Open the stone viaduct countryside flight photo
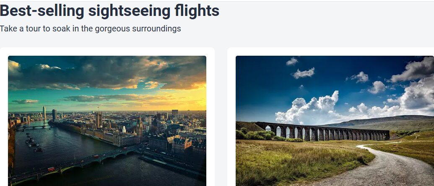Image resolution: width=434 pixels, height=186 pixels. [x=335, y=121]
